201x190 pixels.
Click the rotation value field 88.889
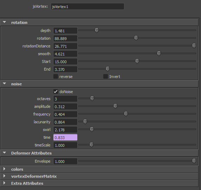tap(65, 38)
